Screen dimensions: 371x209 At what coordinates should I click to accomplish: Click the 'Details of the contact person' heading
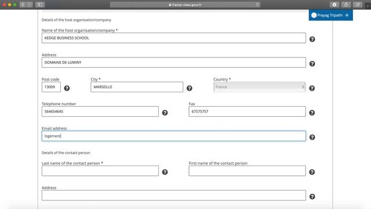pos(66,153)
